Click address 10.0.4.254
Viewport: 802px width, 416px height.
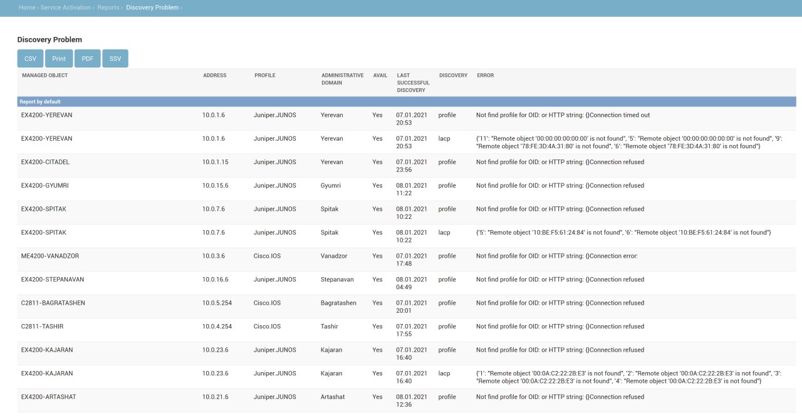pos(217,327)
